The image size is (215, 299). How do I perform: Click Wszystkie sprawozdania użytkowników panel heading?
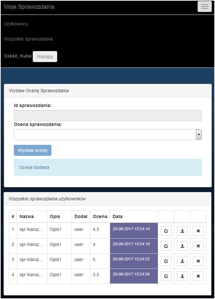click(x=47, y=199)
